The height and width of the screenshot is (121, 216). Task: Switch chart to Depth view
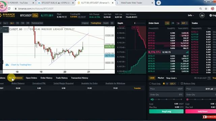106,23
